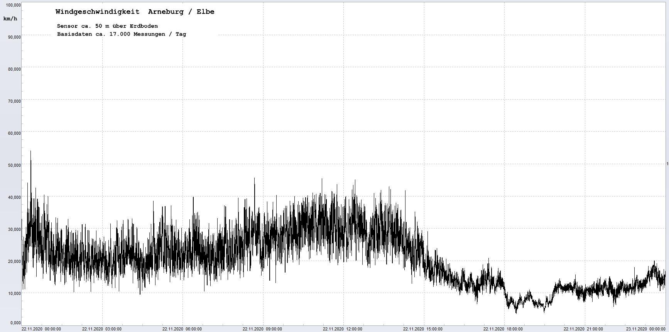
Task: Click the 23.11.2020 00:00:00 time label
Action: point(646,329)
